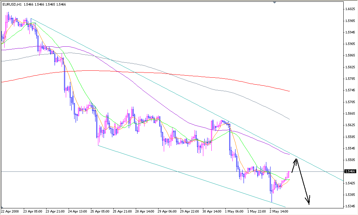Click the 1.5705 price axis label

pyautogui.click(x=350, y=102)
